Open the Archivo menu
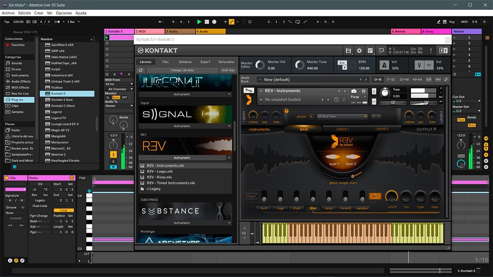This screenshot has height=277, width=493. (8, 13)
